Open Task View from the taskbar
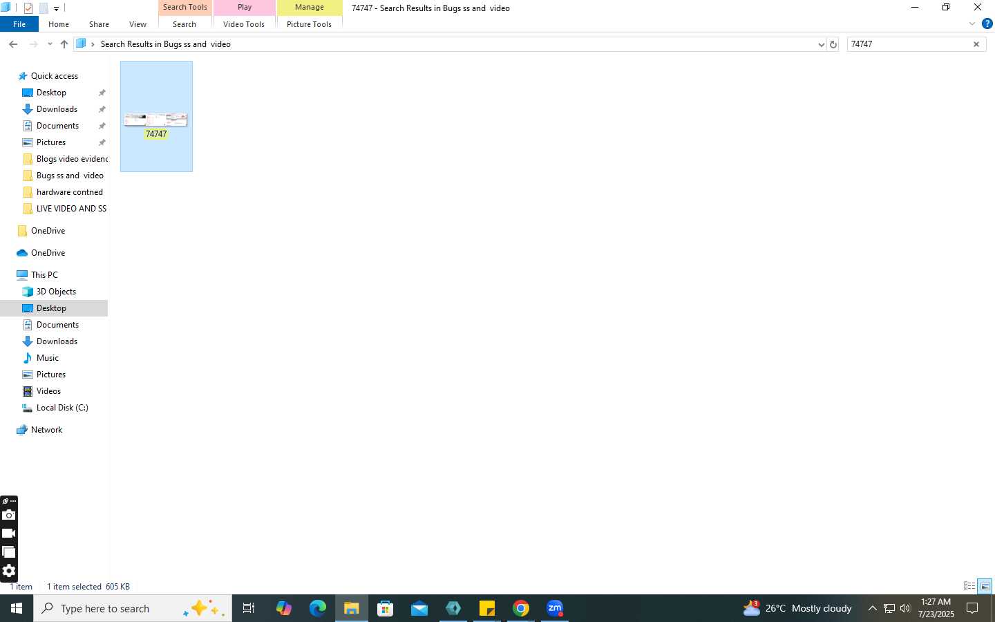Image resolution: width=995 pixels, height=622 pixels. click(x=249, y=608)
